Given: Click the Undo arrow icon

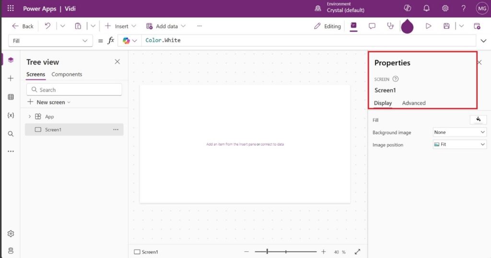Looking at the screenshot, I should click(47, 26).
